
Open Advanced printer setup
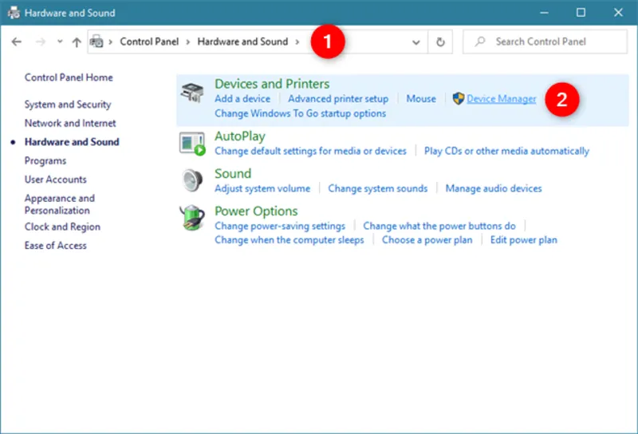click(338, 98)
